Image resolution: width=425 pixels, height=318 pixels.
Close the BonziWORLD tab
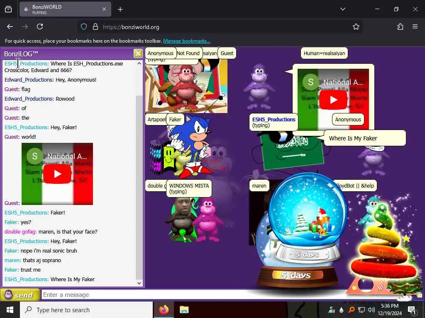pos(104,9)
